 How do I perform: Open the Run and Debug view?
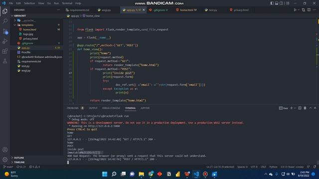pos(5,41)
